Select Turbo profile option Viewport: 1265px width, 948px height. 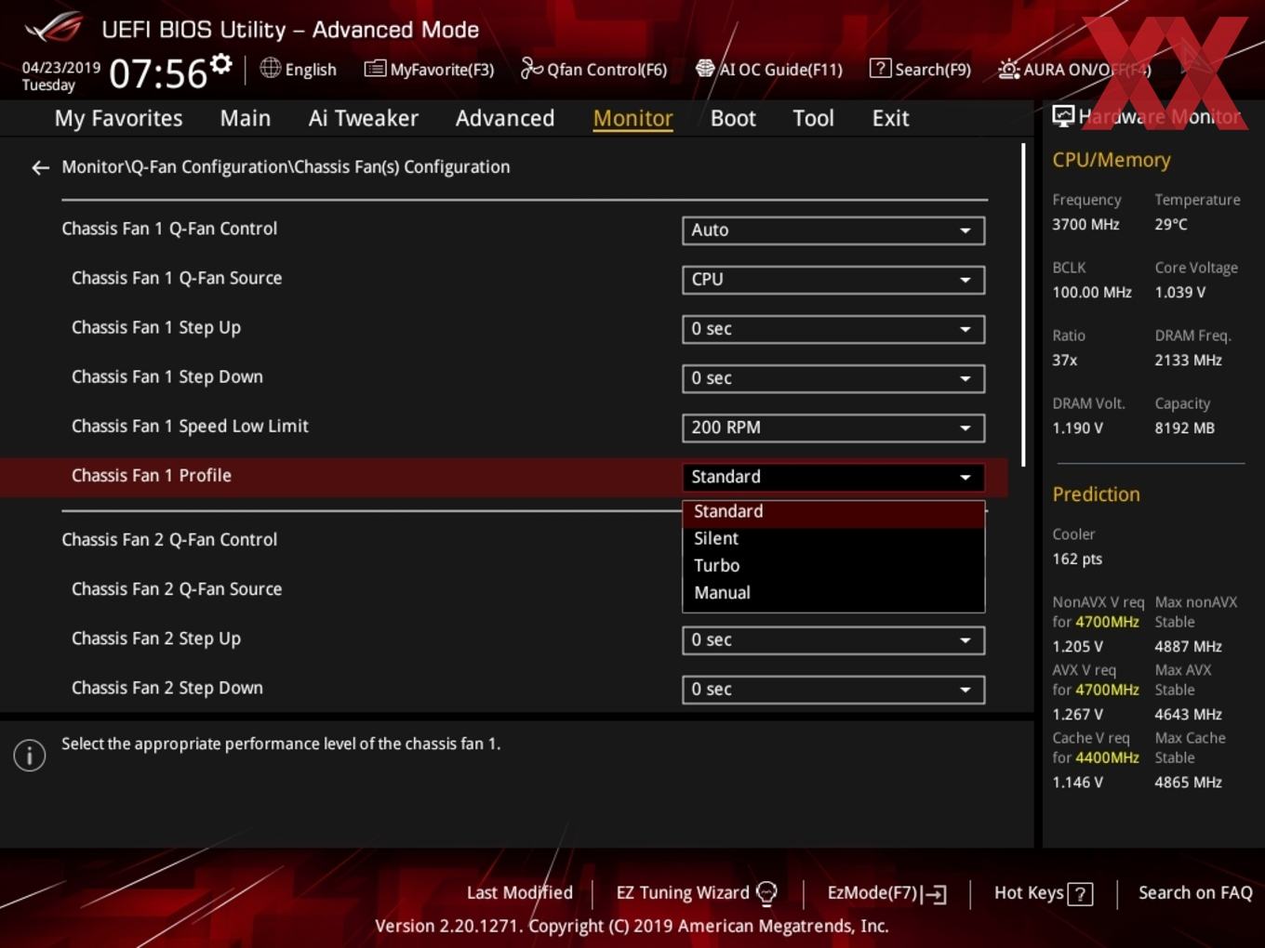833,566
